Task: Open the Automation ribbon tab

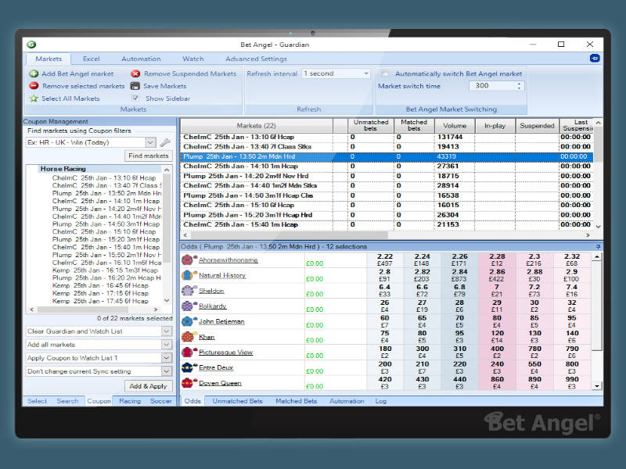Action: pos(141,59)
